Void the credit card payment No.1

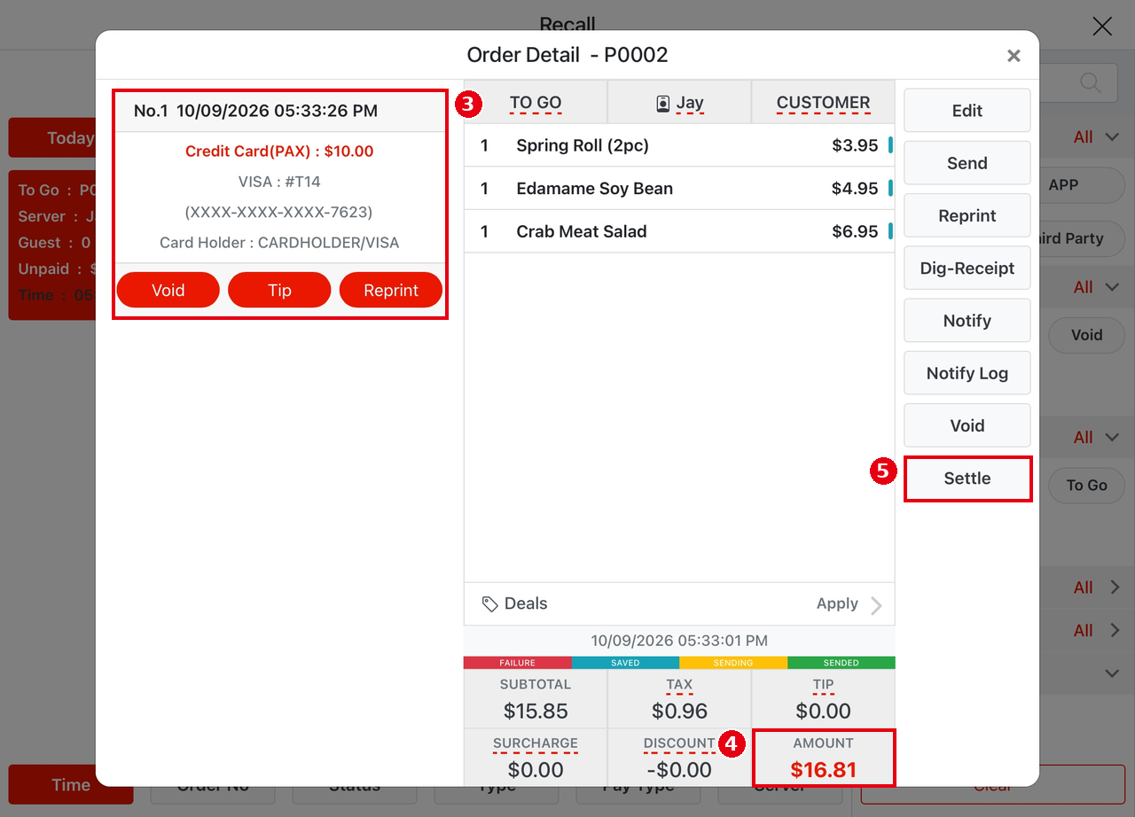[x=168, y=290]
